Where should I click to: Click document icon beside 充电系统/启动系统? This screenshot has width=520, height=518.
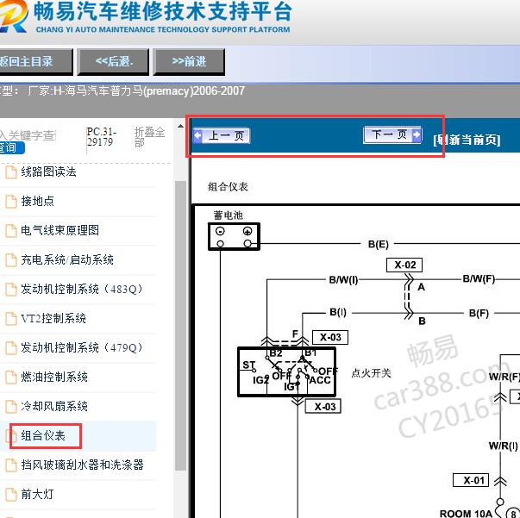pos(11,260)
